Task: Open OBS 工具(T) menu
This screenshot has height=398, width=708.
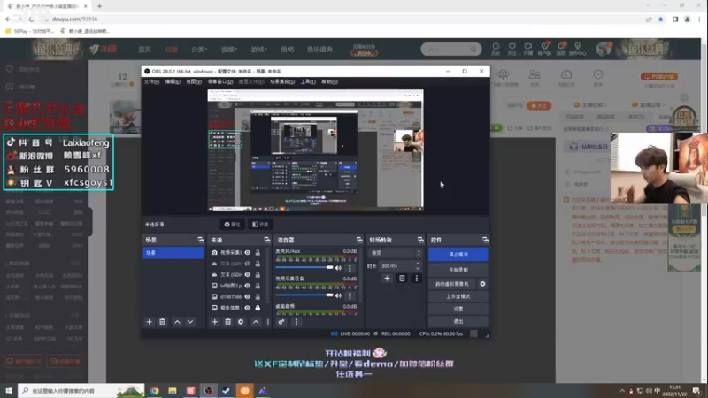Action: click(308, 81)
